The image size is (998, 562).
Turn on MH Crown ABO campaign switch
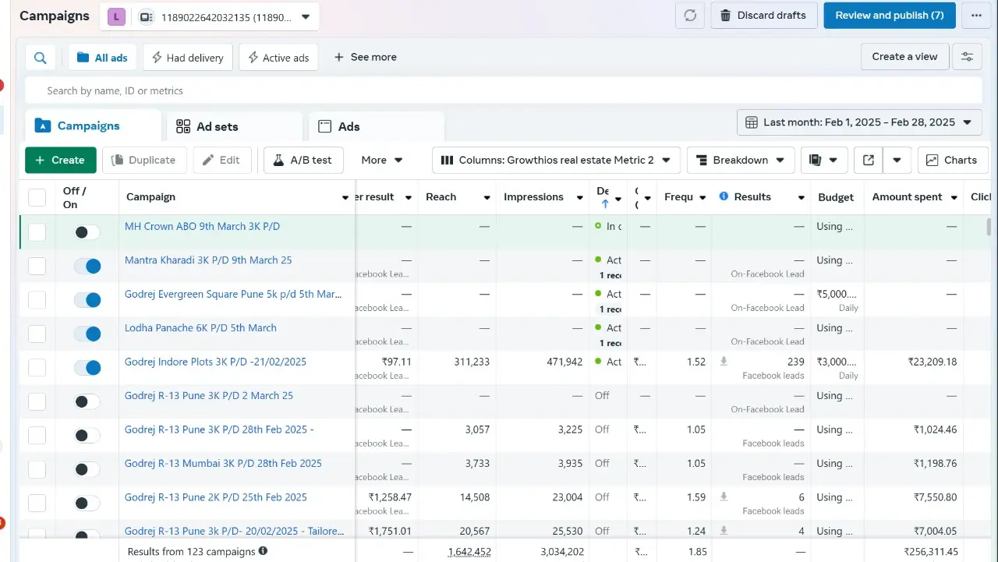coord(87,232)
